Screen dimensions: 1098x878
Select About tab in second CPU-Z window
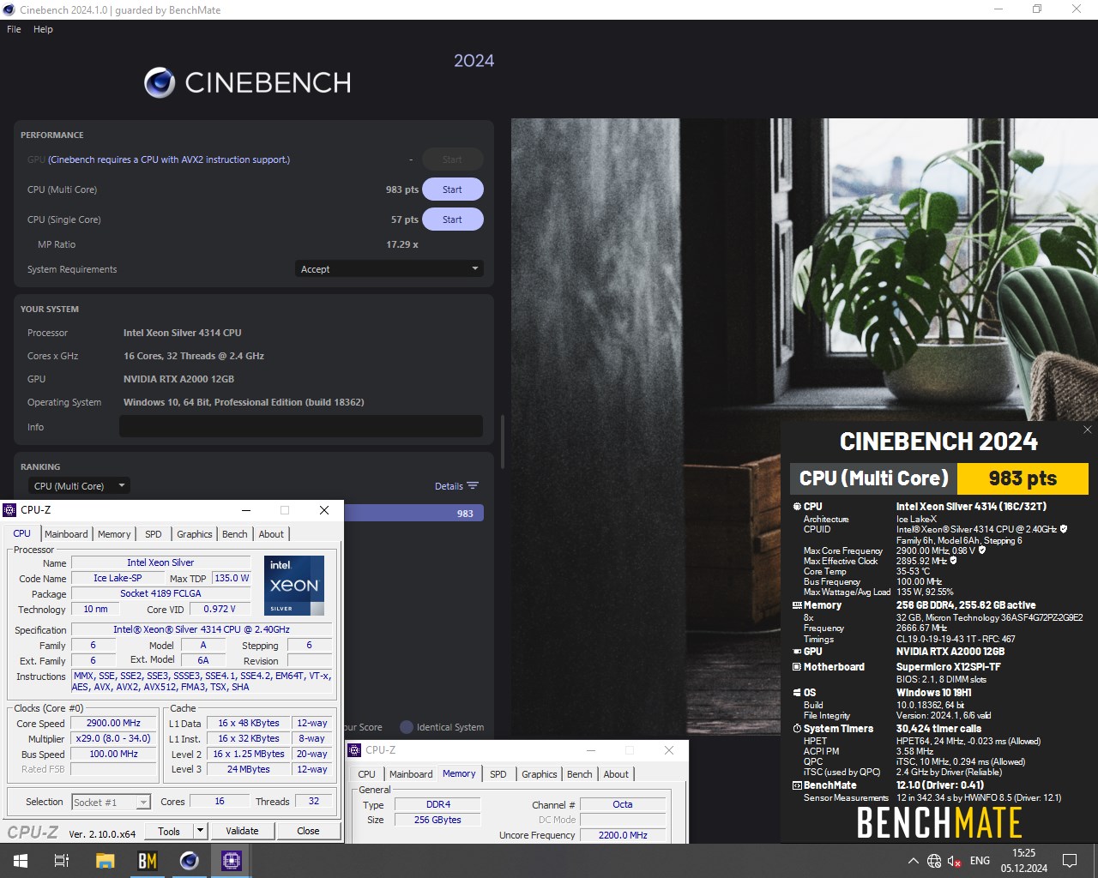tap(616, 774)
